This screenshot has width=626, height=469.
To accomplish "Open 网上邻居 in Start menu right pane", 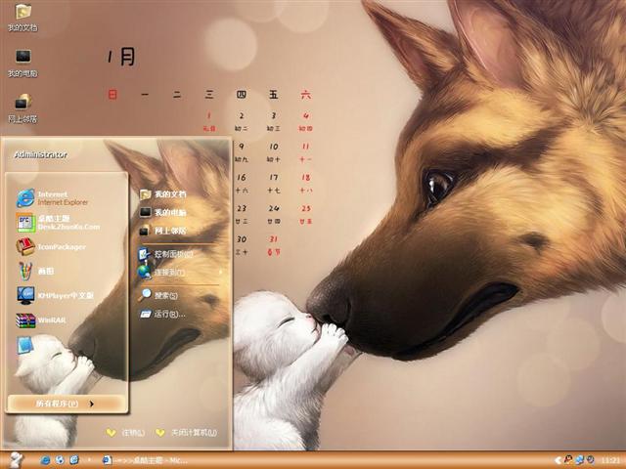I will tap(163, 231).
